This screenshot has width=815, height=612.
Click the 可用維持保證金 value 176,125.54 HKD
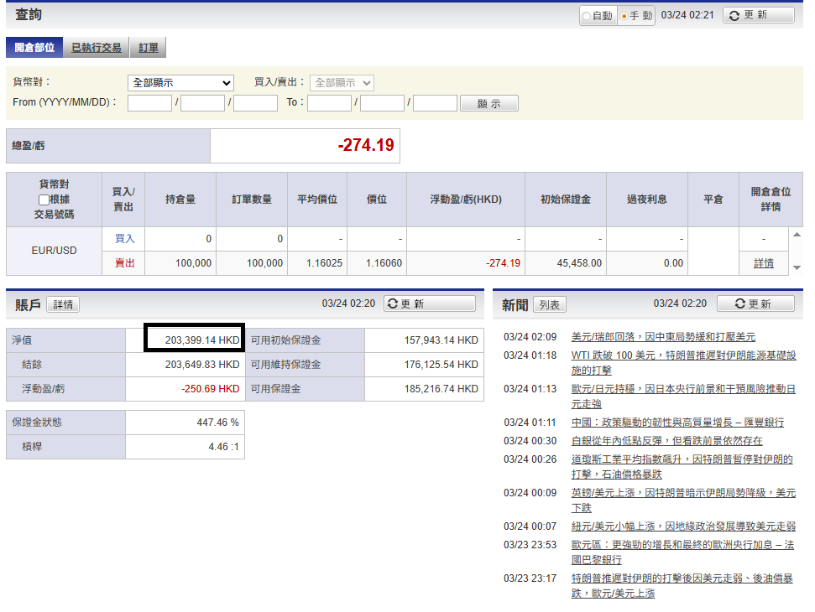pyautogui.click(x=441, y=365)
